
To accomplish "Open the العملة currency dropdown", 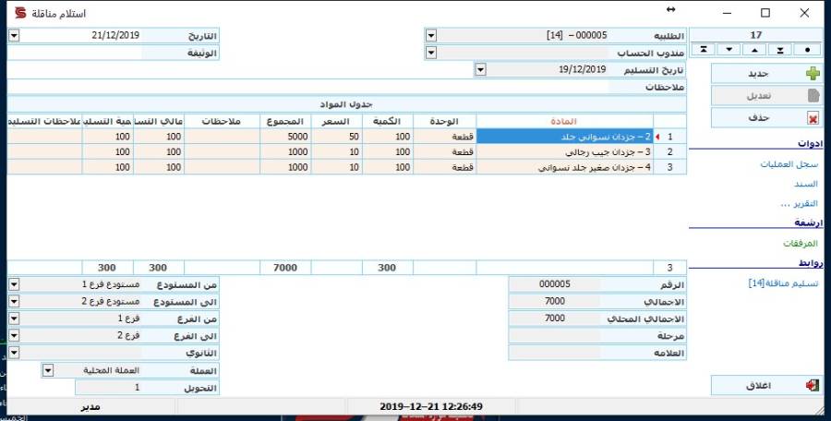I will (x=48, y=370).
